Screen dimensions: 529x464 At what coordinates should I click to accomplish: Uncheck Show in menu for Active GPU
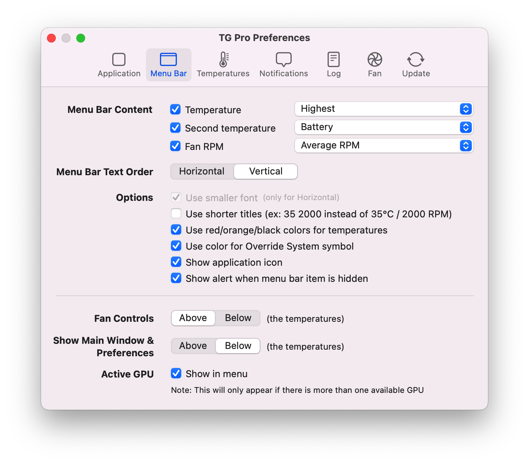tap(176, 373)
